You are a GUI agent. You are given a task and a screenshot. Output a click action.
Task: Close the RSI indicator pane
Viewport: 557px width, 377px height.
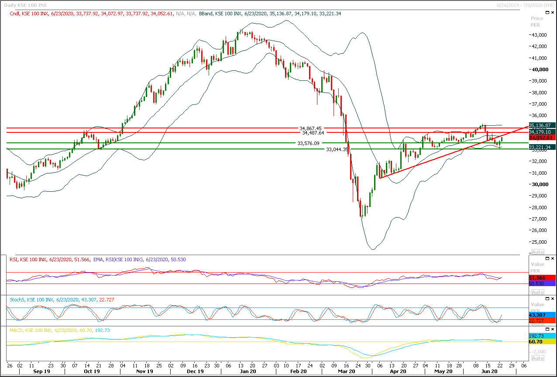pyautogui.click(x=554, y=259)
